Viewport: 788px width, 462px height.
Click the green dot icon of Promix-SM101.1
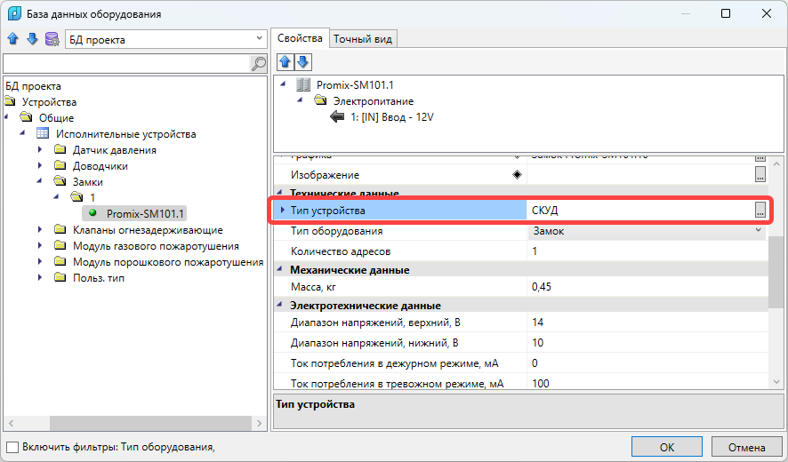[x=92, y=213]
